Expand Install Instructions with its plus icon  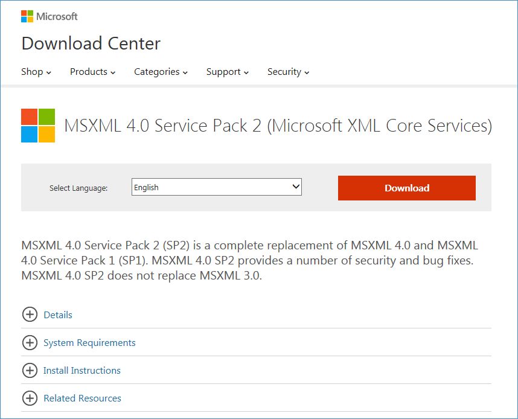(30, 371)
